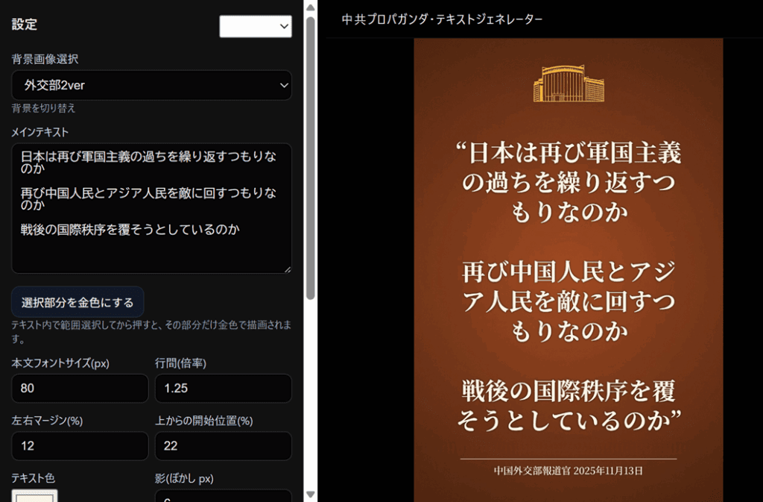Click the 影(ぼかし px) input field
Screen dimensions: 763x502
[223, 497]
